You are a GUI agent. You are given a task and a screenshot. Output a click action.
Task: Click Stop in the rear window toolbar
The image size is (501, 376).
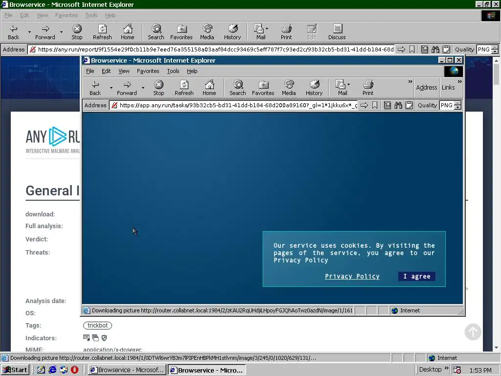(77, 32)
